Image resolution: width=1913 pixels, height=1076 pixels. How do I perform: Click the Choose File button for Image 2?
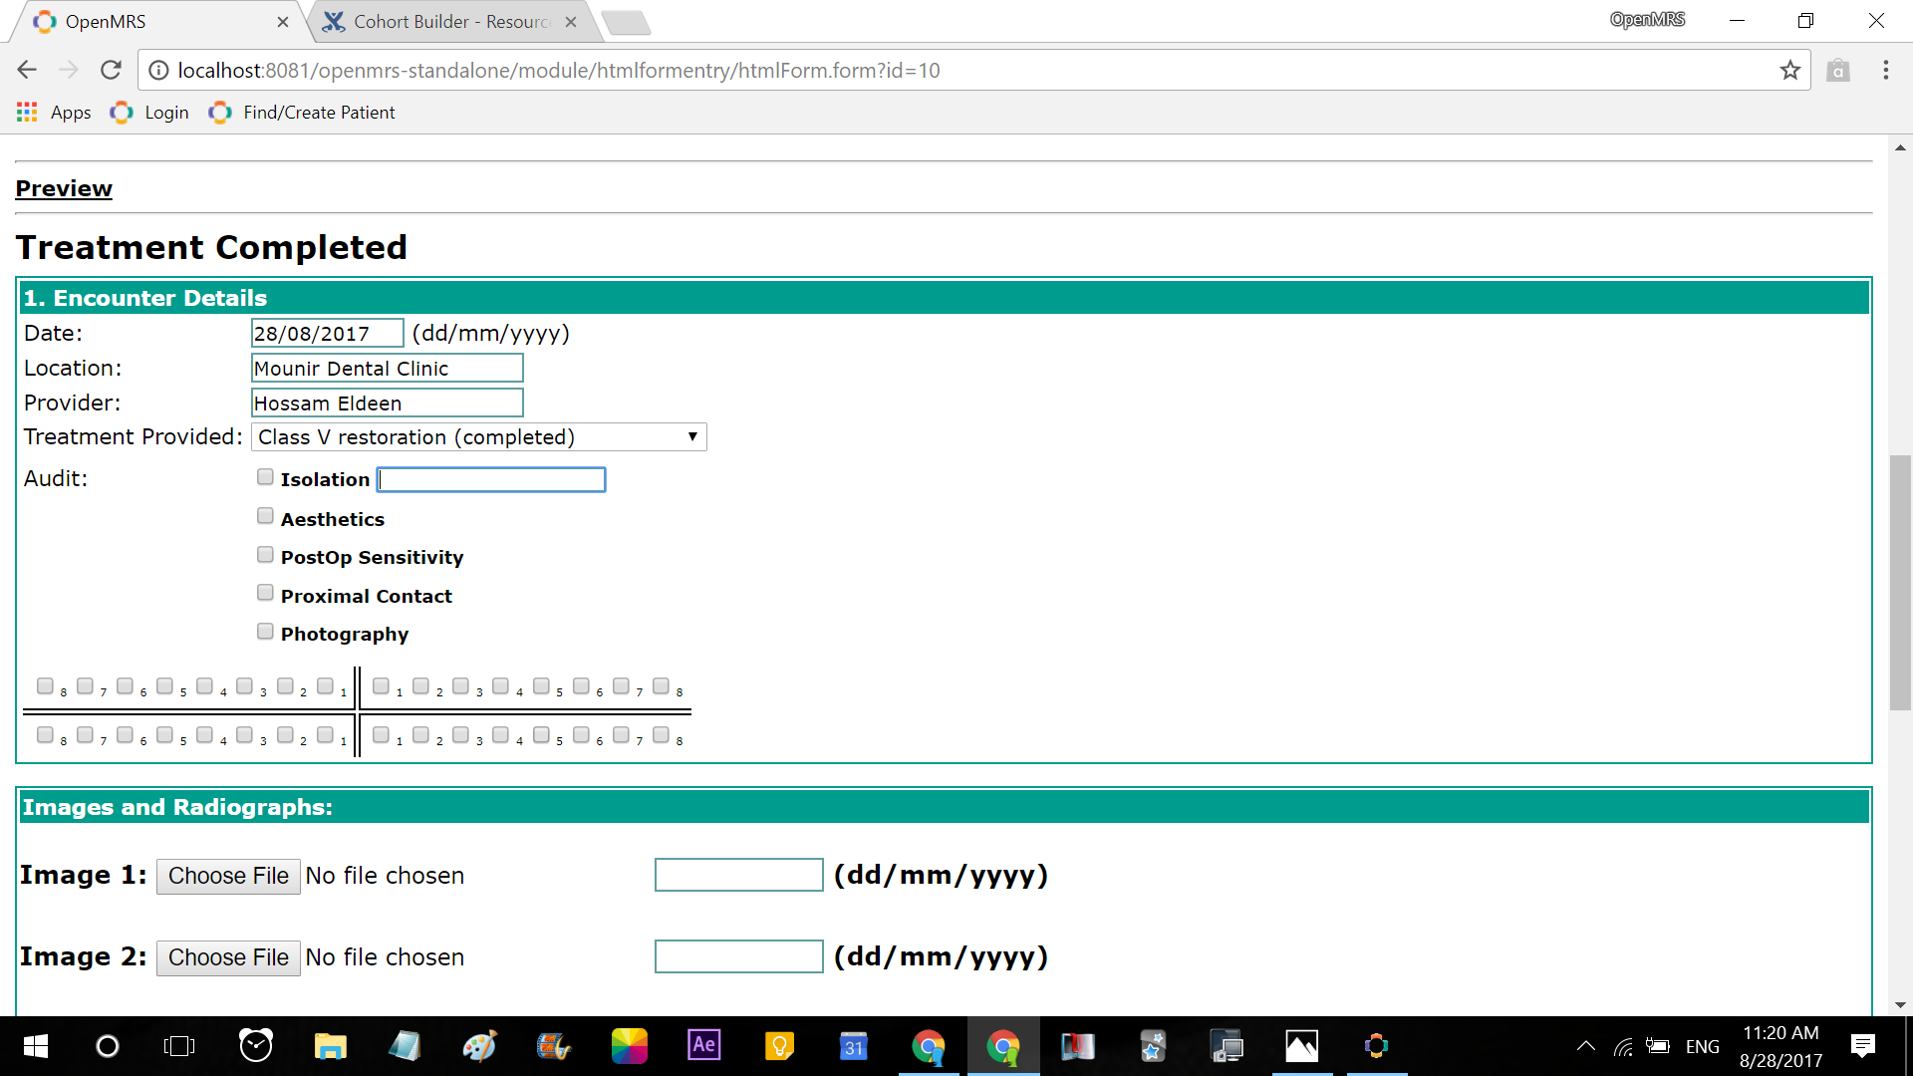click(x=227, y=957)
